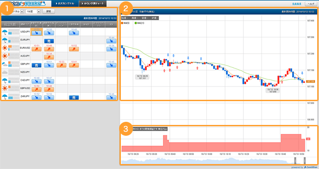Click the 設定 settings button
Image resolution: width=319 pixels, height=169 pixels.
(x=49, y=11)
